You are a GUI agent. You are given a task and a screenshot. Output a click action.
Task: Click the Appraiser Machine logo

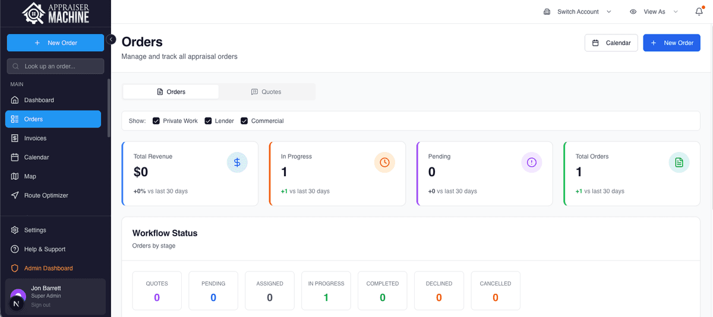(55, 13)
